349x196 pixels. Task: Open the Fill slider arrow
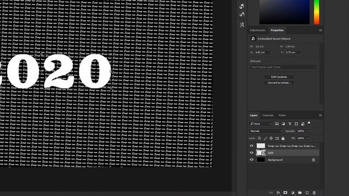click(x=308, y=138)
